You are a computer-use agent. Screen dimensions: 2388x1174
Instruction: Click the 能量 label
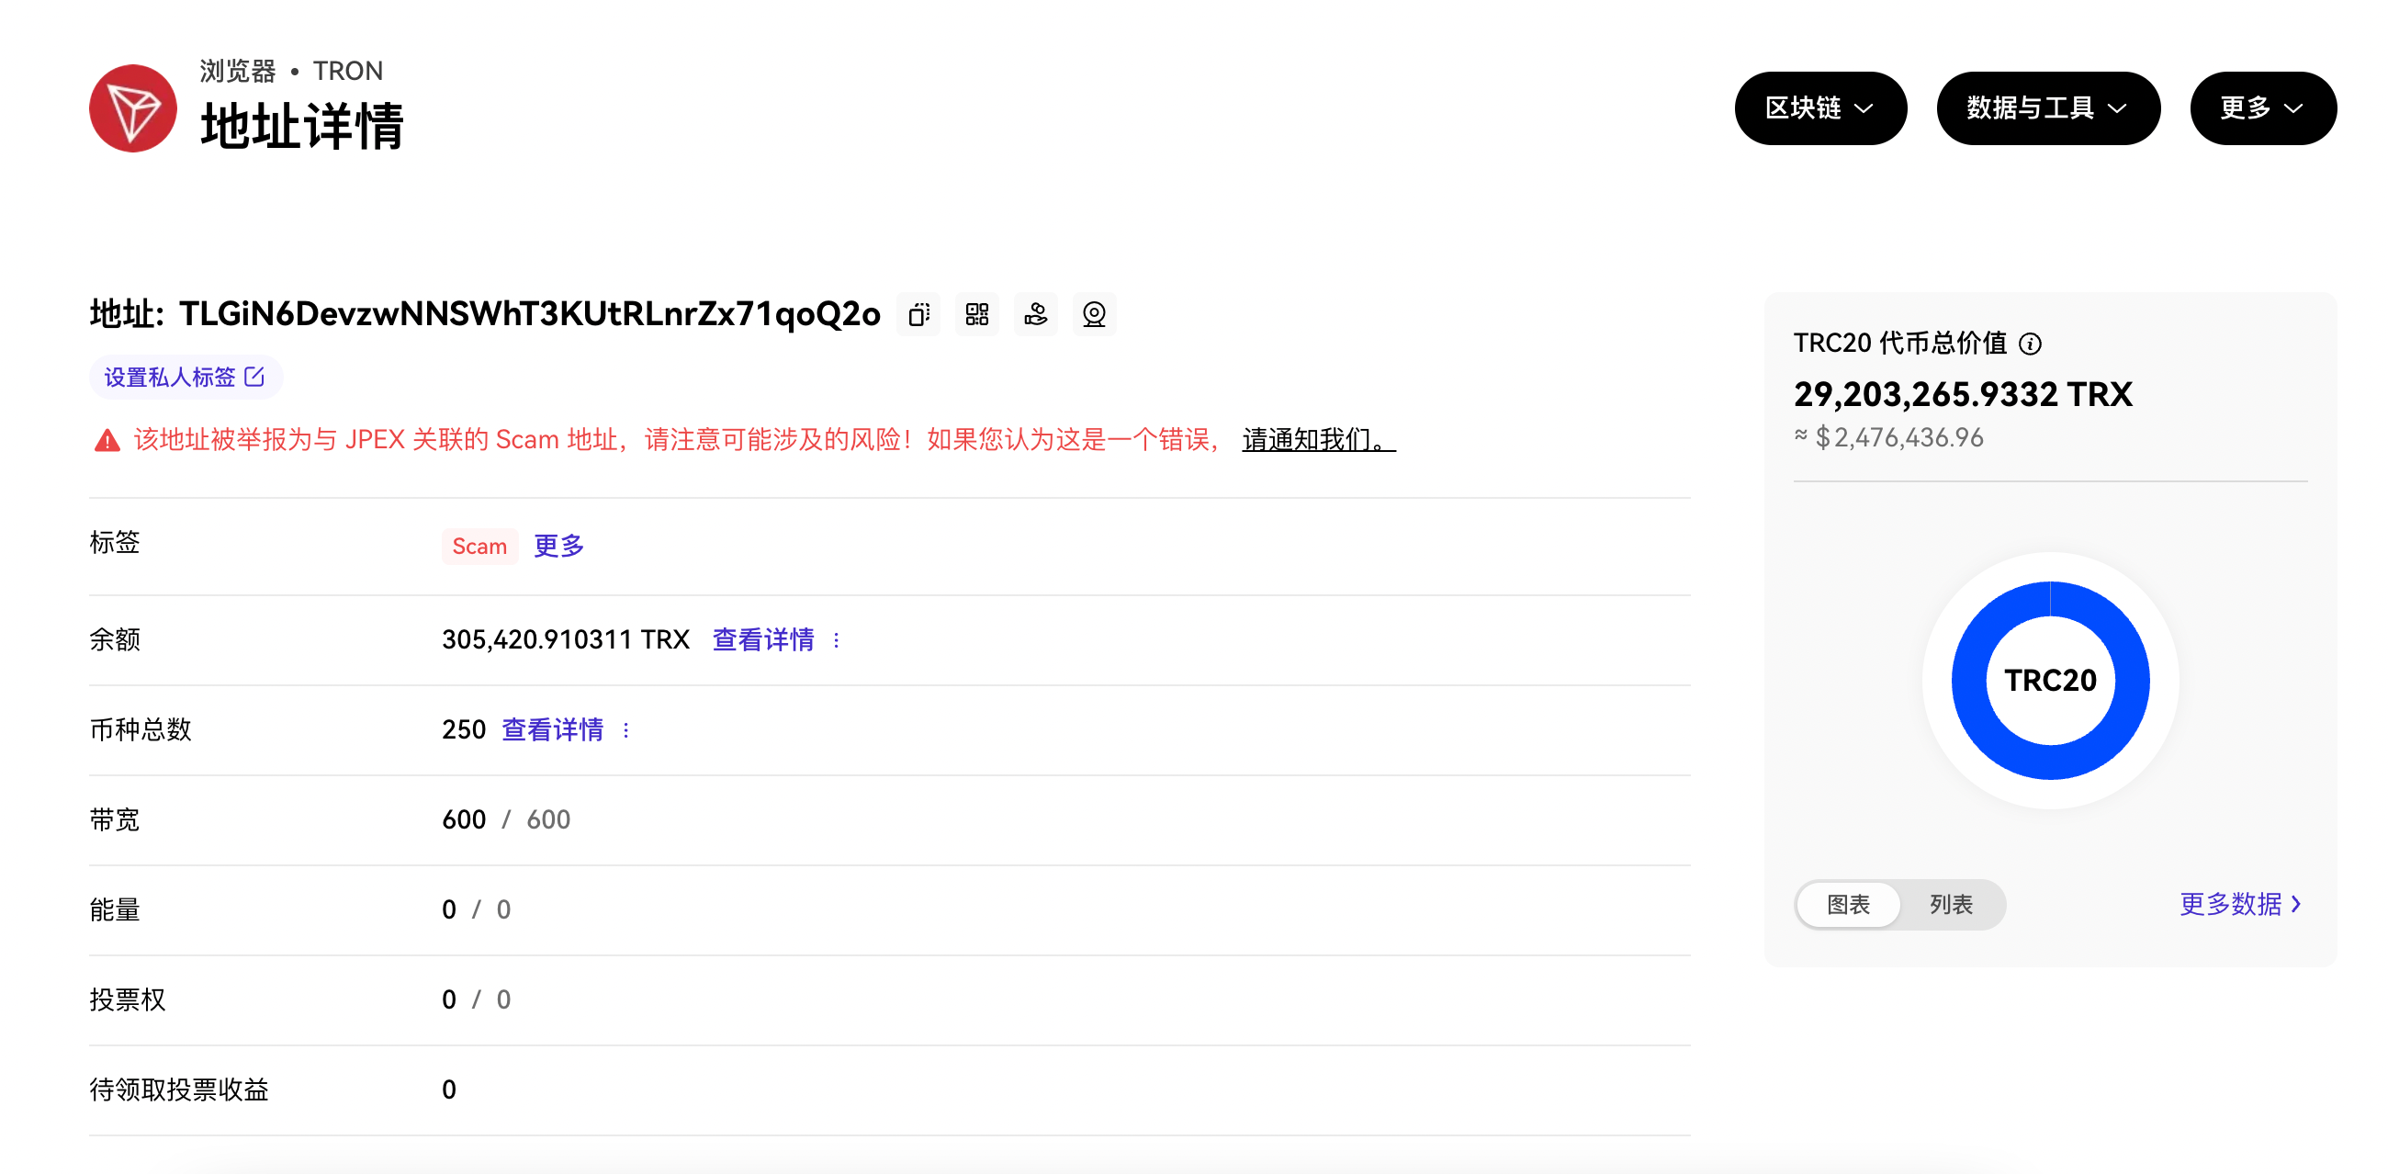click(x=114, y=909)
